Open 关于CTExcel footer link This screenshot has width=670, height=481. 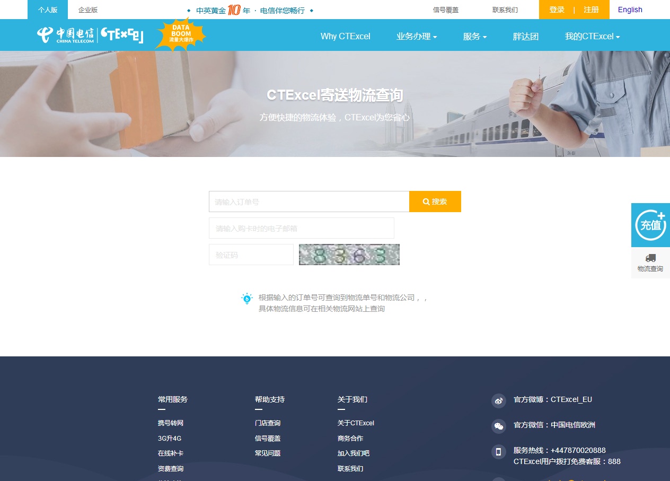coord(356,423)
